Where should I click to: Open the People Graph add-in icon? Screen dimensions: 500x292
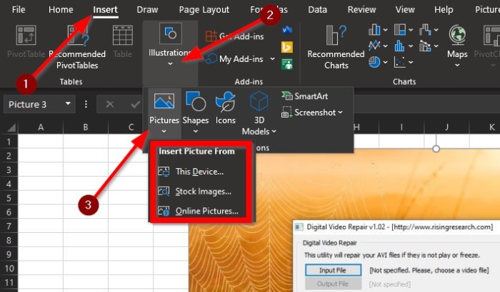[287, 65]
